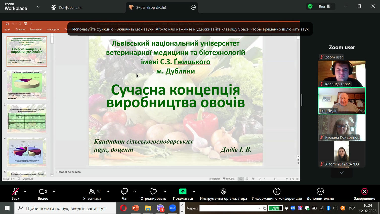Screen dimensions: 380x214
Task: Open conference information icon
Action: tap(277, 192)
